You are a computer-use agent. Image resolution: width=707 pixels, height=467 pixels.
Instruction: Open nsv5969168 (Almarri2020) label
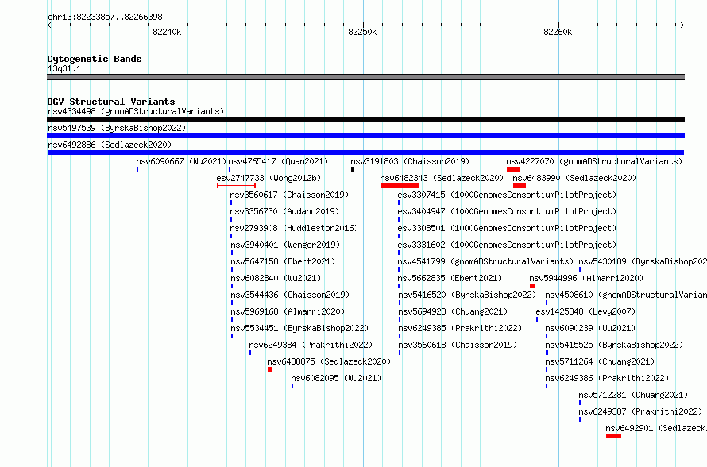[288, 311]
